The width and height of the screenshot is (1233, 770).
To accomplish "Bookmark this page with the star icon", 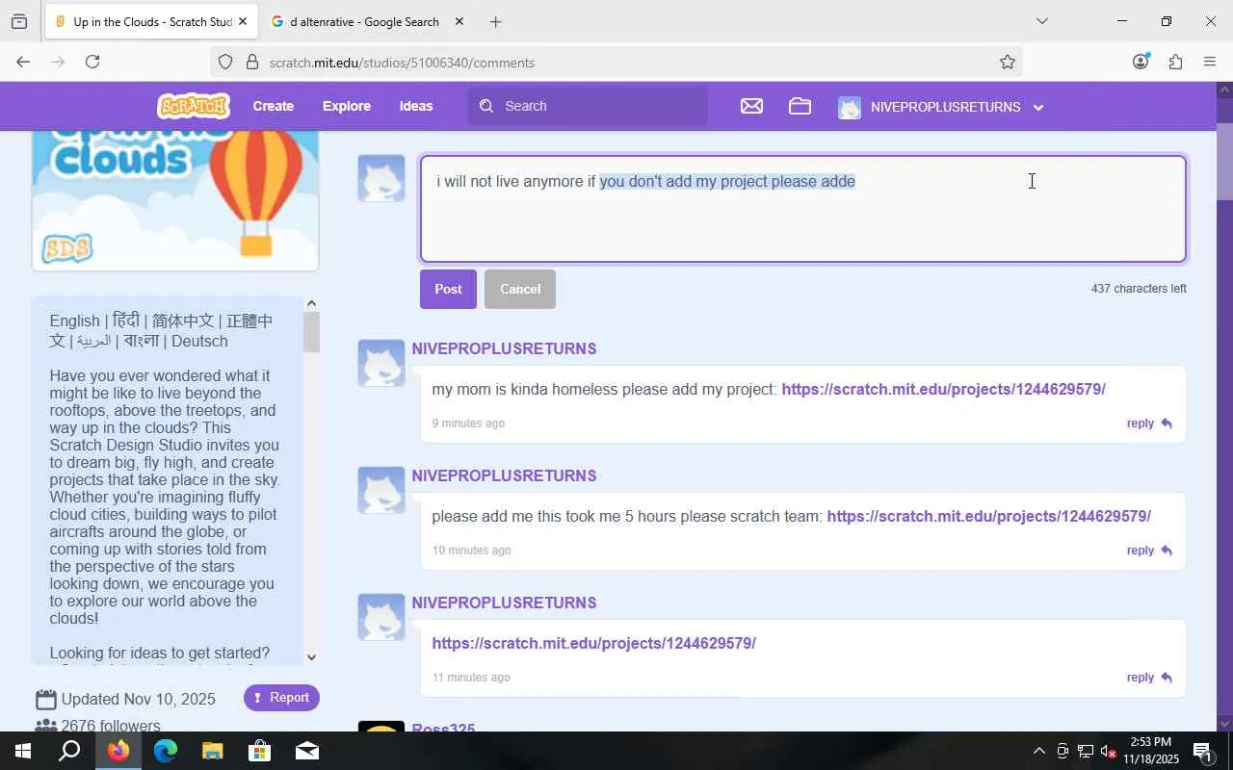I will [1008, 62].
